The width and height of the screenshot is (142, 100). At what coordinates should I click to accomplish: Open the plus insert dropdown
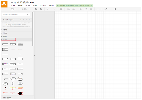(116, 9)
